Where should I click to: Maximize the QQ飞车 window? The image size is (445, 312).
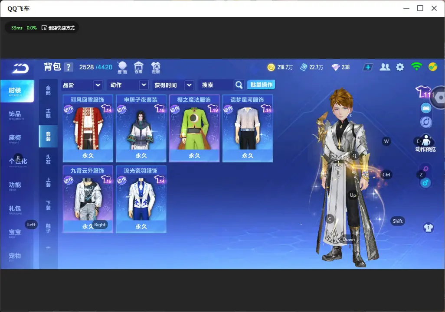coord(420,8)
